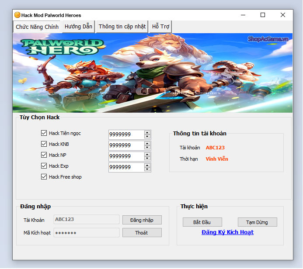Decrease the Hack Tiên ngọc value with down arrow
The width and height of the screenshot is (303, 269).
point(147,136)
